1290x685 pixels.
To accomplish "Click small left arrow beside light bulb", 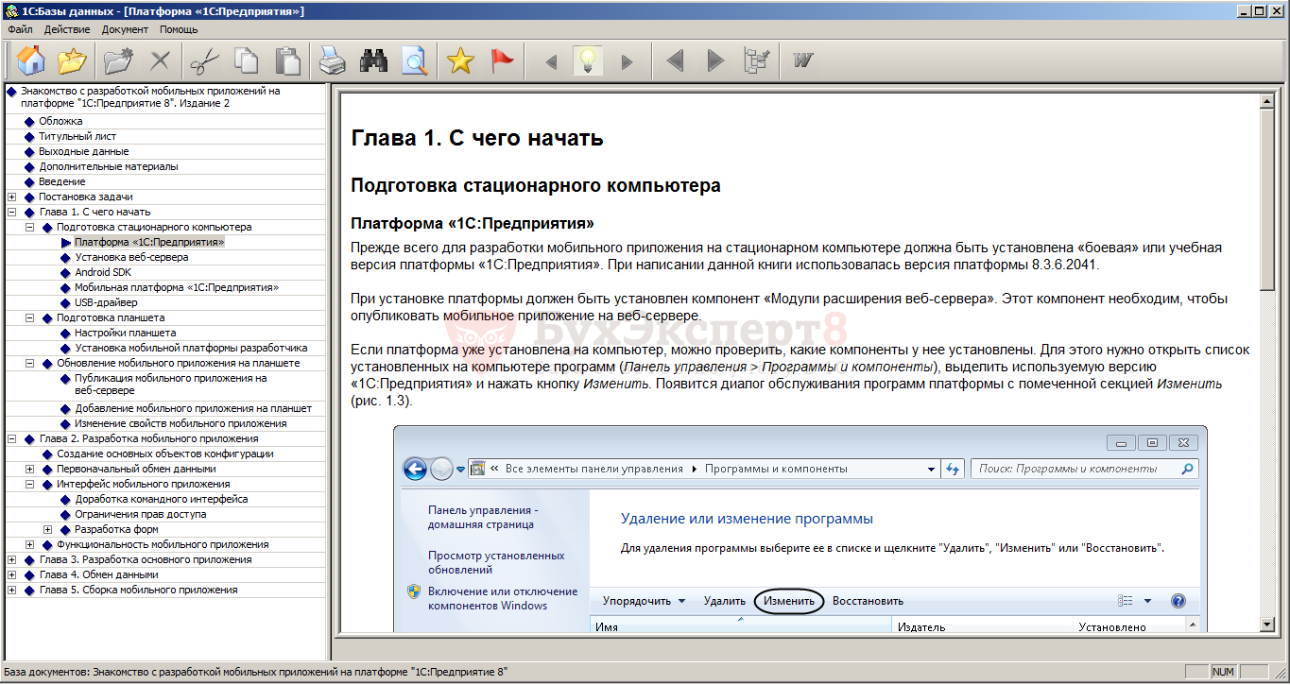I will pos(551,62).
